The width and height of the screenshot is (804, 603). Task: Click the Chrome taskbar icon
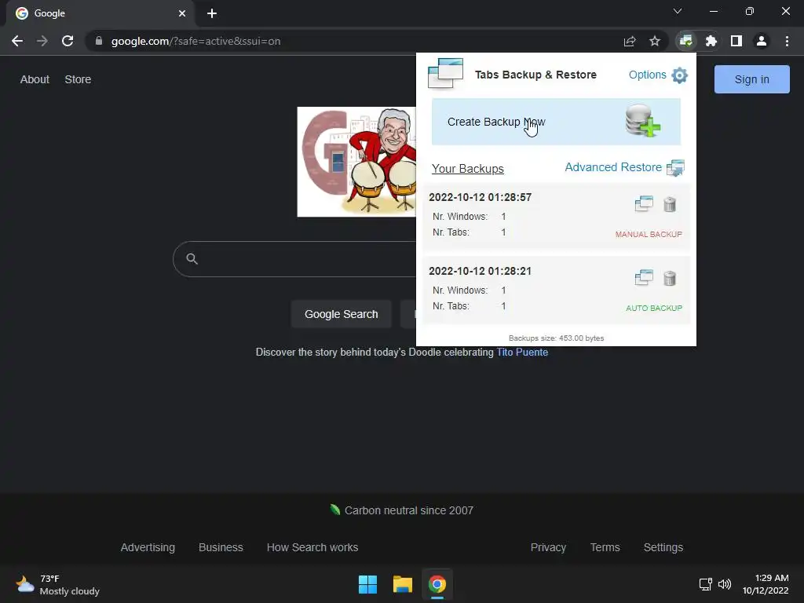click(x=437, y=584)
